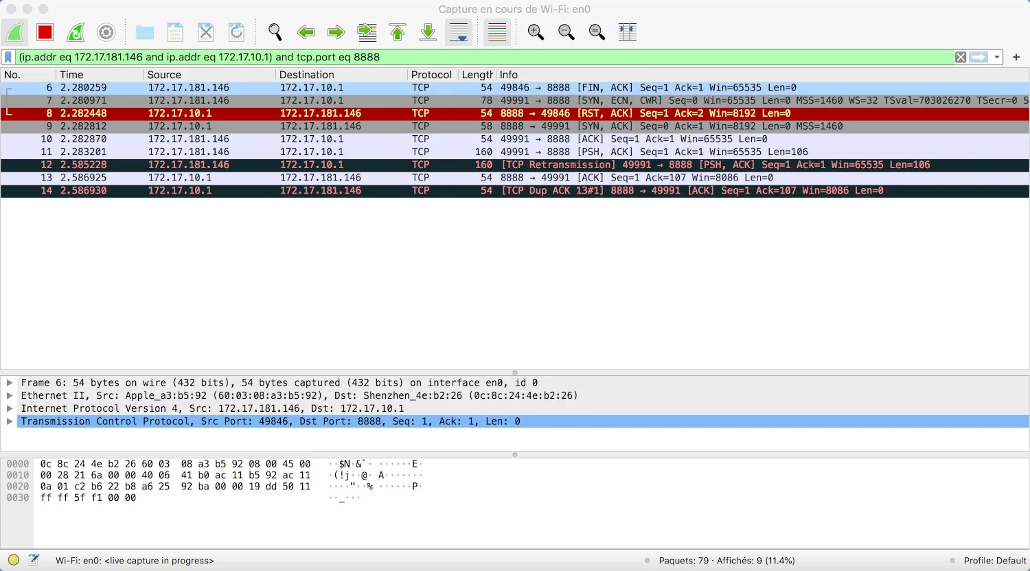Select packet 8 RST, ACK row
Screen dimensions: 1030x571
click(x=515, y=113)
